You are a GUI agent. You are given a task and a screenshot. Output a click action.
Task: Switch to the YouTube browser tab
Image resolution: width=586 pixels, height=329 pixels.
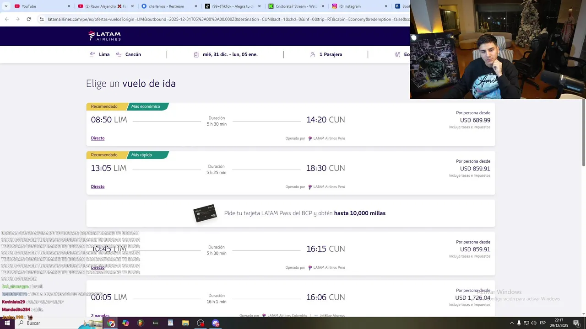[42, 6]
